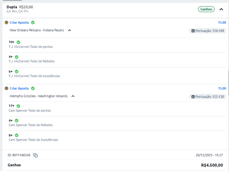Click T.J. McConnell Total de pontos

[31, 47]
